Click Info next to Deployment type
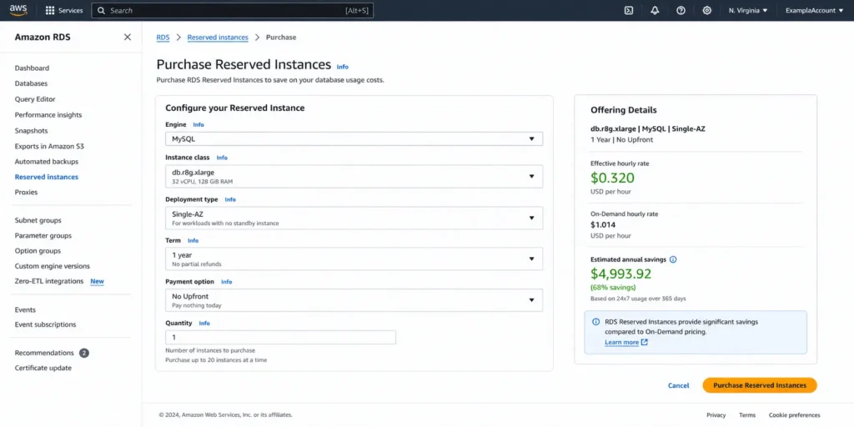Screen dimensions: 854x427 (230, 199)
